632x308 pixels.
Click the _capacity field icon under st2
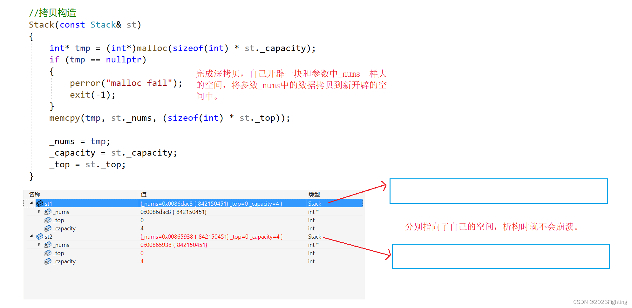point(48,261)
